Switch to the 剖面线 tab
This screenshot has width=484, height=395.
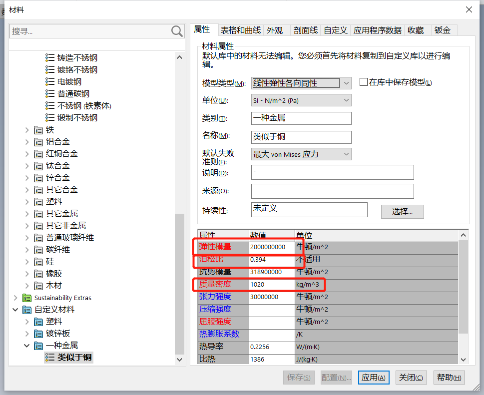[x=306, y=30]
